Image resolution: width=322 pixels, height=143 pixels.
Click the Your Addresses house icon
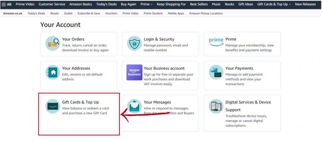click(53, 72)
